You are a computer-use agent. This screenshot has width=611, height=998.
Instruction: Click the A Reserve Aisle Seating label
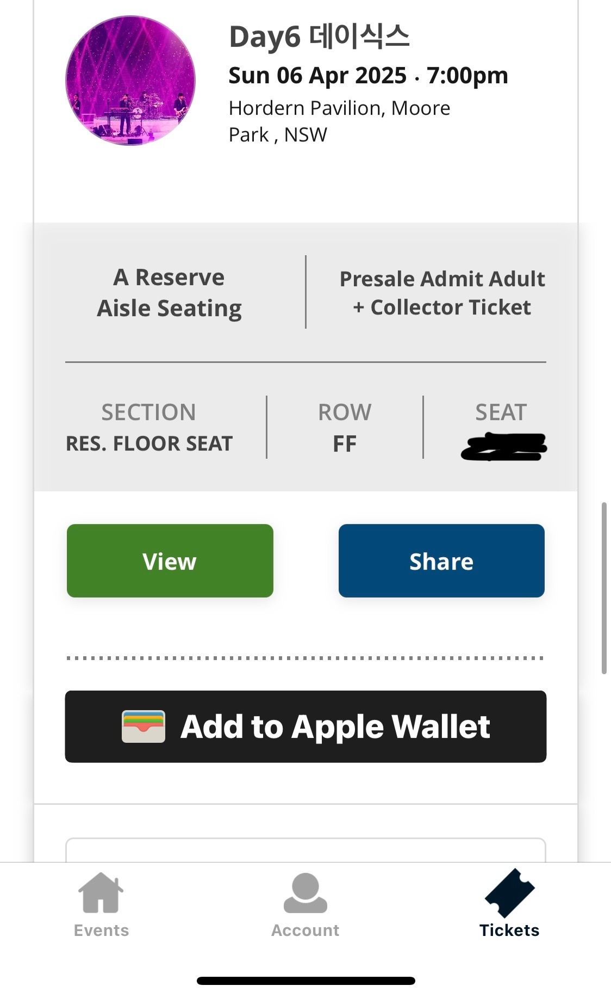click(169, 292)
